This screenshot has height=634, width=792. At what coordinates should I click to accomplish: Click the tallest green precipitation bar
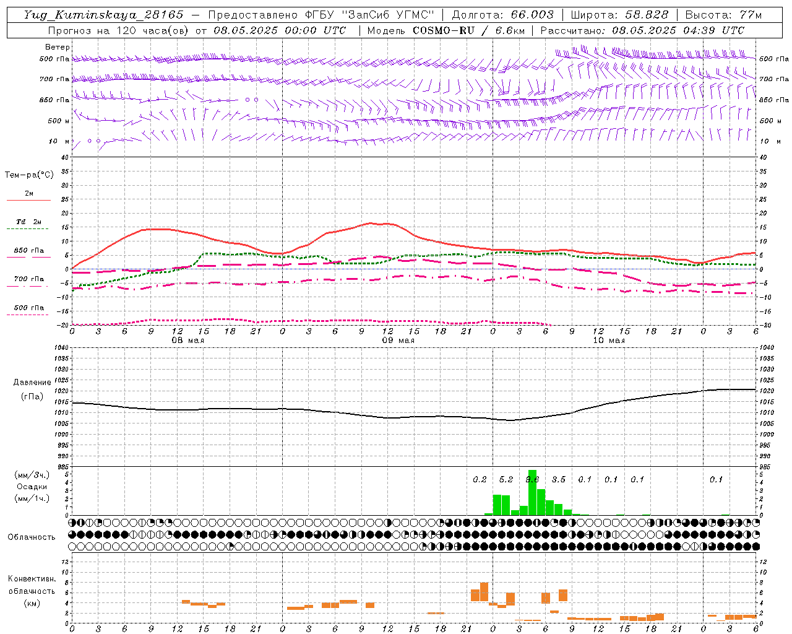tap(532, 493)
